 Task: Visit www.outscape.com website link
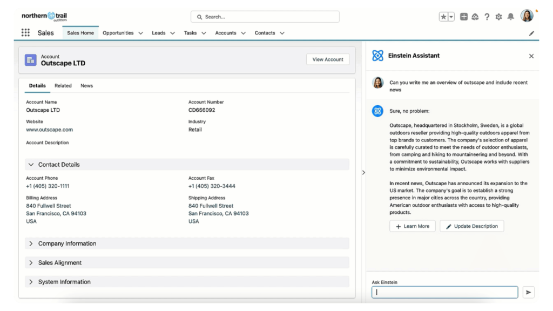click(49, 130)
